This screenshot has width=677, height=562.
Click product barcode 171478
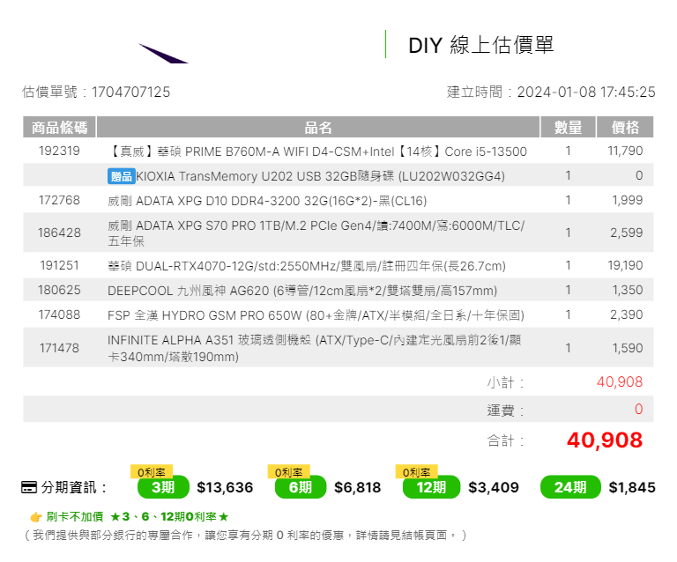point(59,348)
